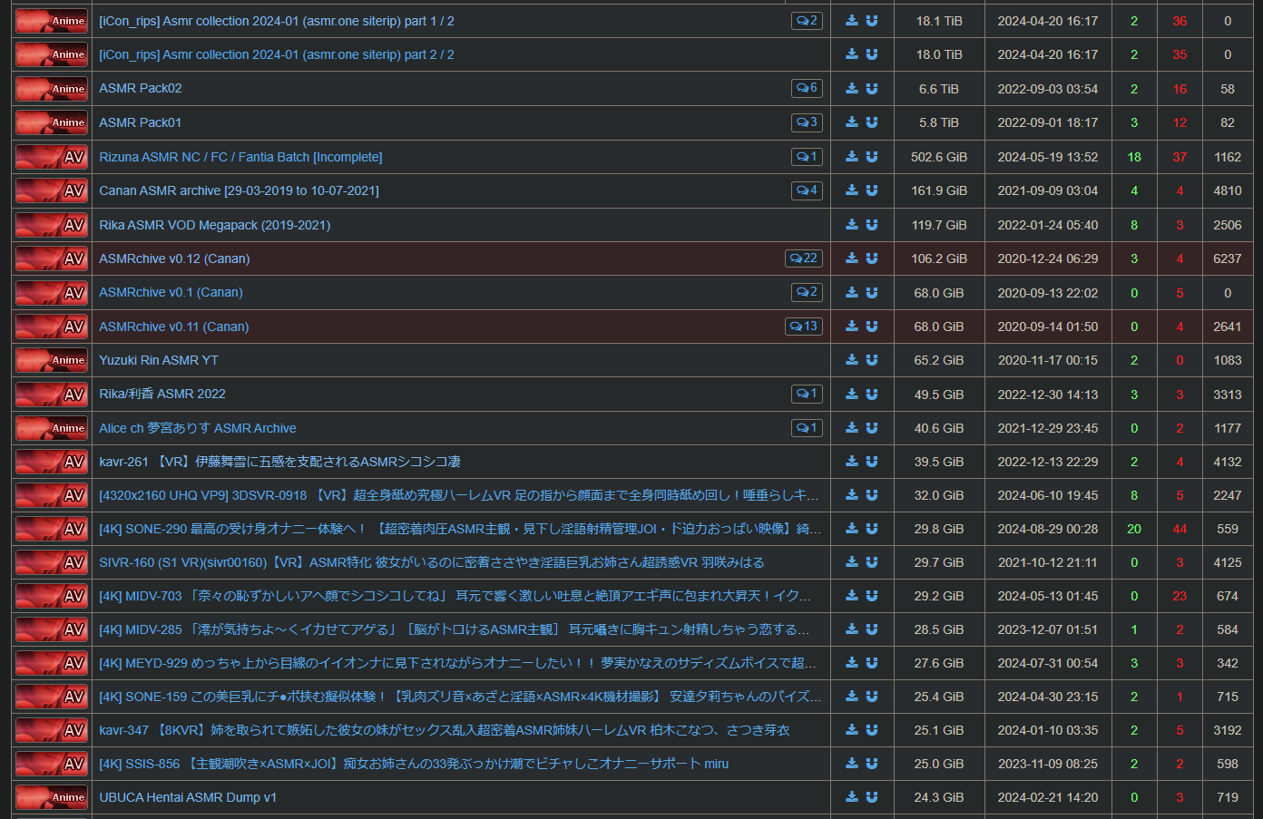This screenshot has width=1263, height=819.
Task: Click AV category icon beside SSIS-856 row
Action: [52, 764]
